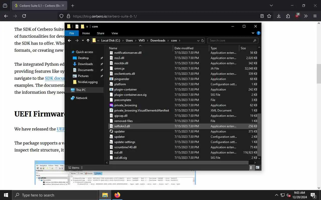Viewport: 321px width, 200px height.
Task: Show more tools with the double-chevron icon
Action: point(306,16)
